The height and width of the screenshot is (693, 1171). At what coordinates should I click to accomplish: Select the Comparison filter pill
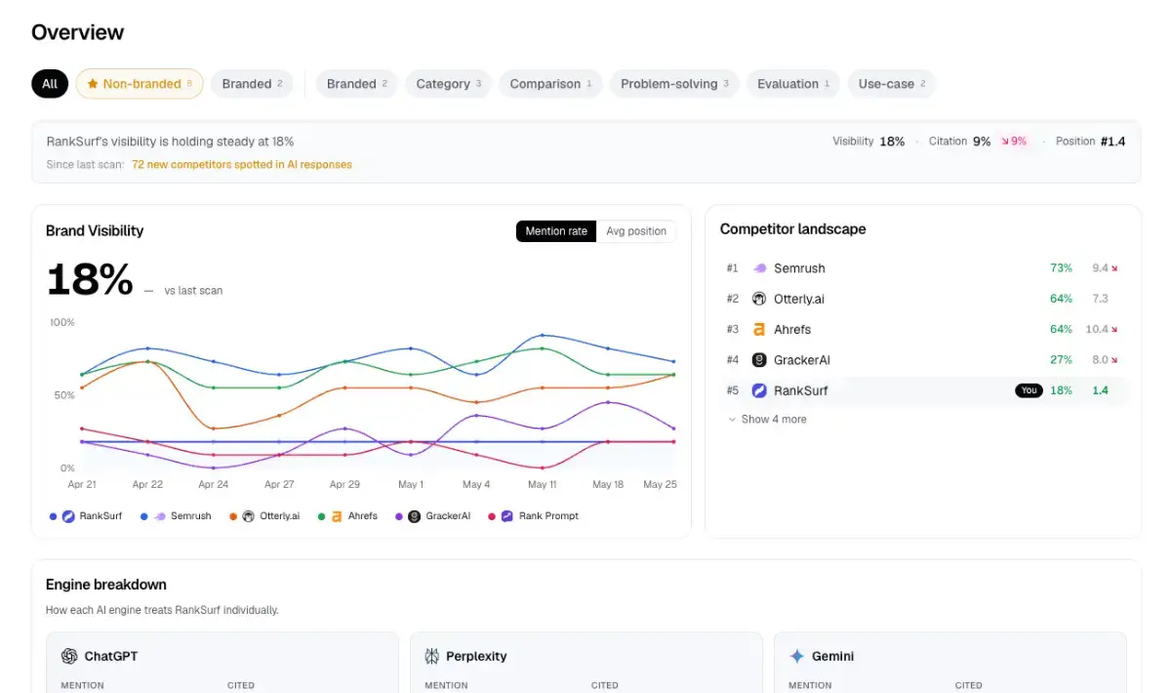click(550, 84)
